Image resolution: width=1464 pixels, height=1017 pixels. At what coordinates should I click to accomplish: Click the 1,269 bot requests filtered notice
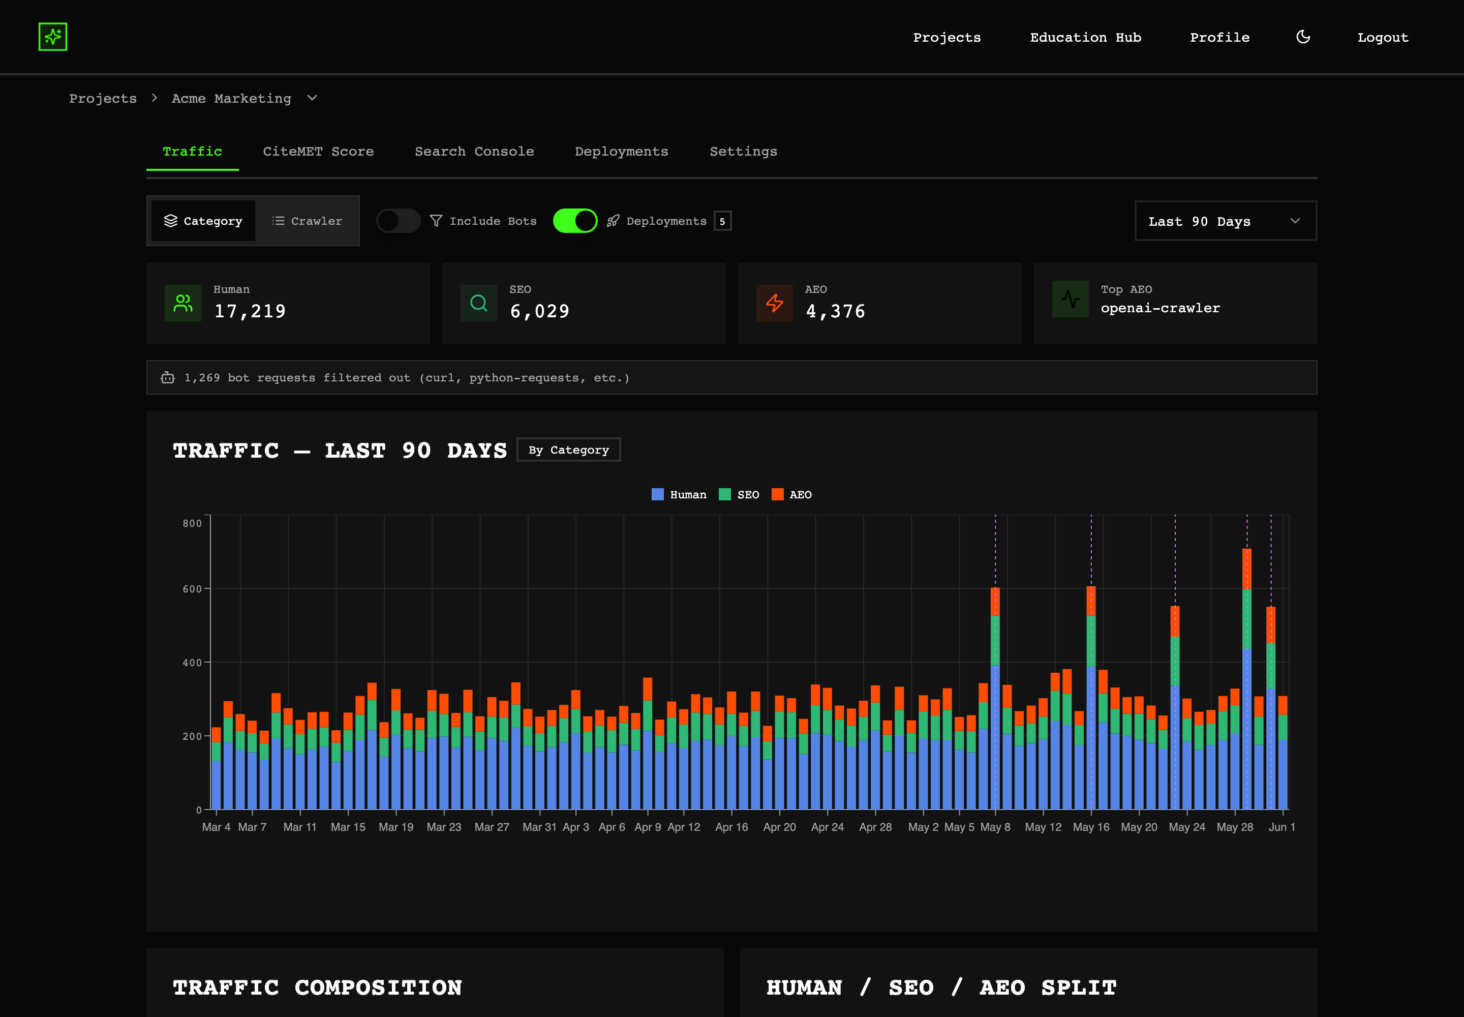(731, 377)
